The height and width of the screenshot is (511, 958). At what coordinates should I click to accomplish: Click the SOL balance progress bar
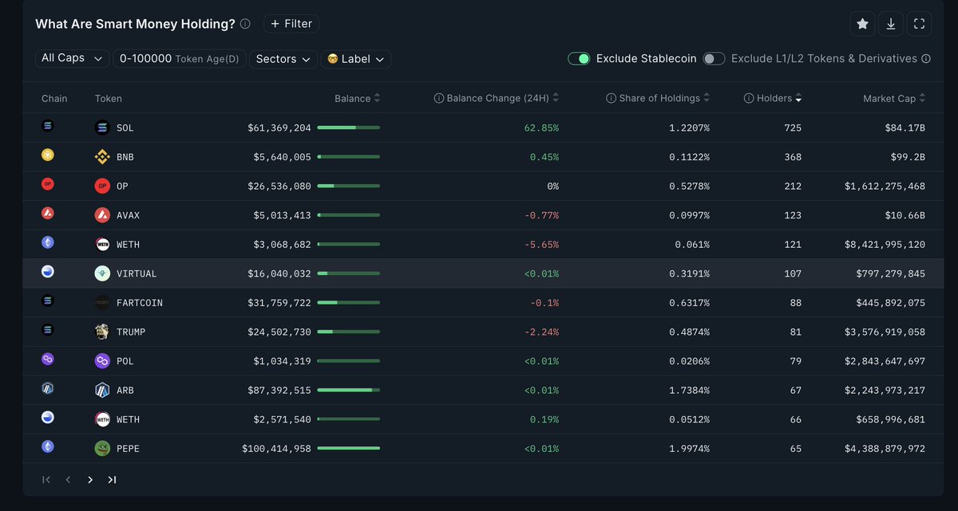tap(349, 127)
